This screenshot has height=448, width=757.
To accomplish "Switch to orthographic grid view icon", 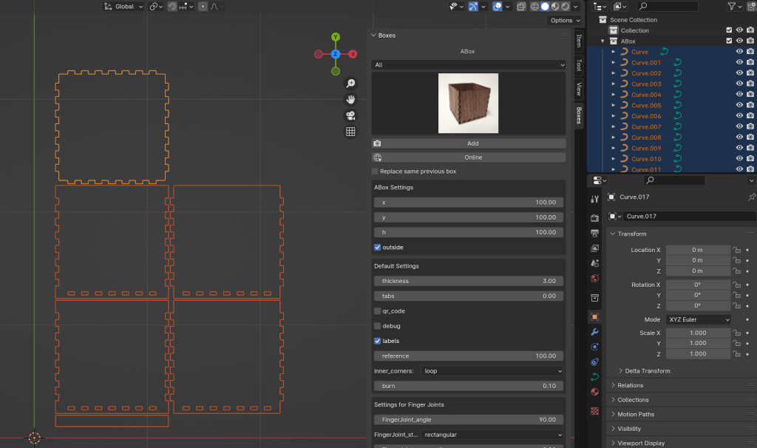I will click(350, 132).
